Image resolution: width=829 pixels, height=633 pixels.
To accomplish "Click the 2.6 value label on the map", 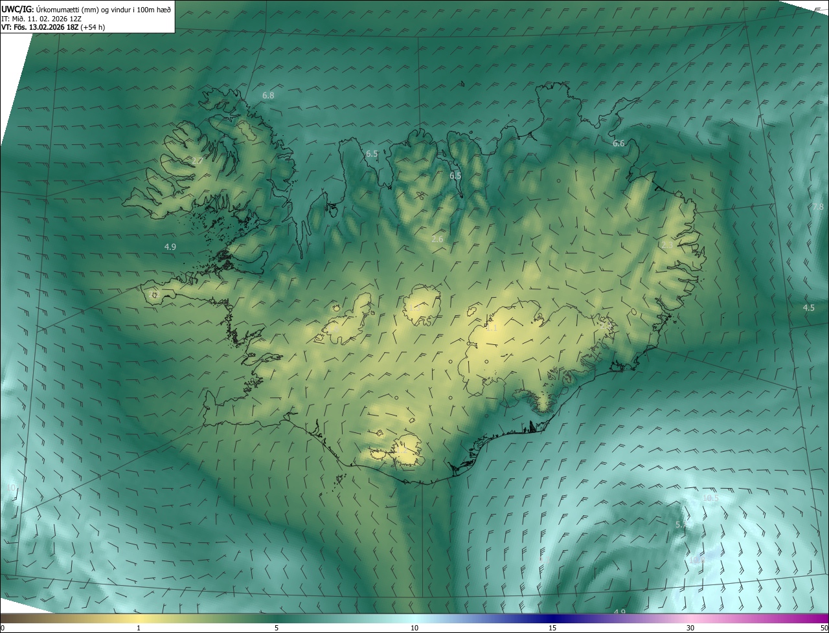I will pos(437,239).
